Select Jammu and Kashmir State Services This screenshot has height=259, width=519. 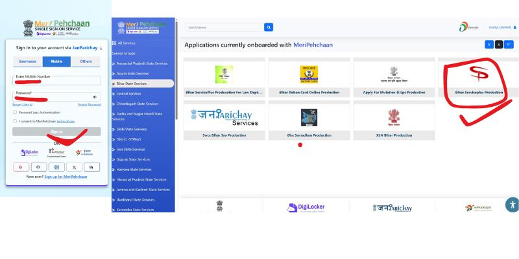[143, 190]
